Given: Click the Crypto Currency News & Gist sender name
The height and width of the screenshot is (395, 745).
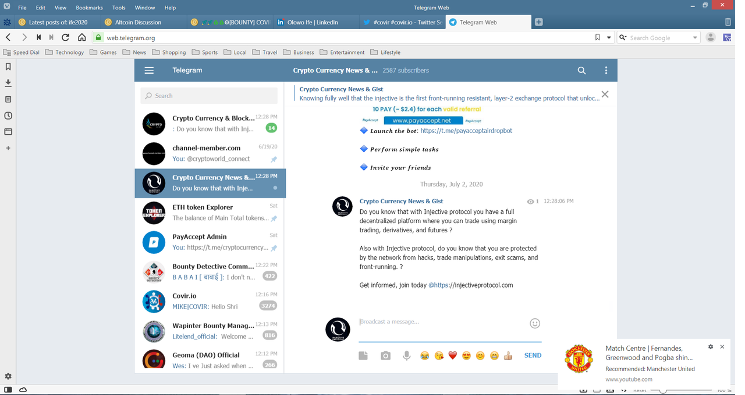Looking at the screenshot, I should [401, 201].
